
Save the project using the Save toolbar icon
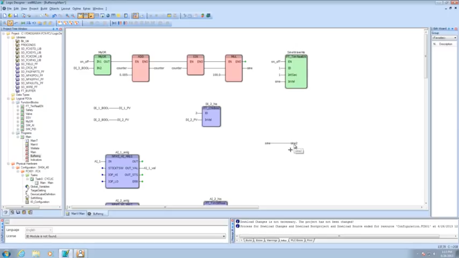coord(15,15)
